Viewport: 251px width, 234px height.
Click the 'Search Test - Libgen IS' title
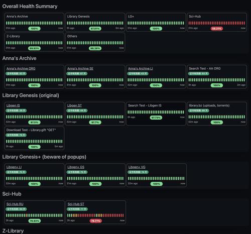145,105
